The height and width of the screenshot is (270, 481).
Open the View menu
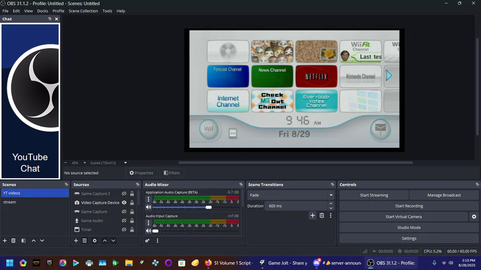(28, 11)
